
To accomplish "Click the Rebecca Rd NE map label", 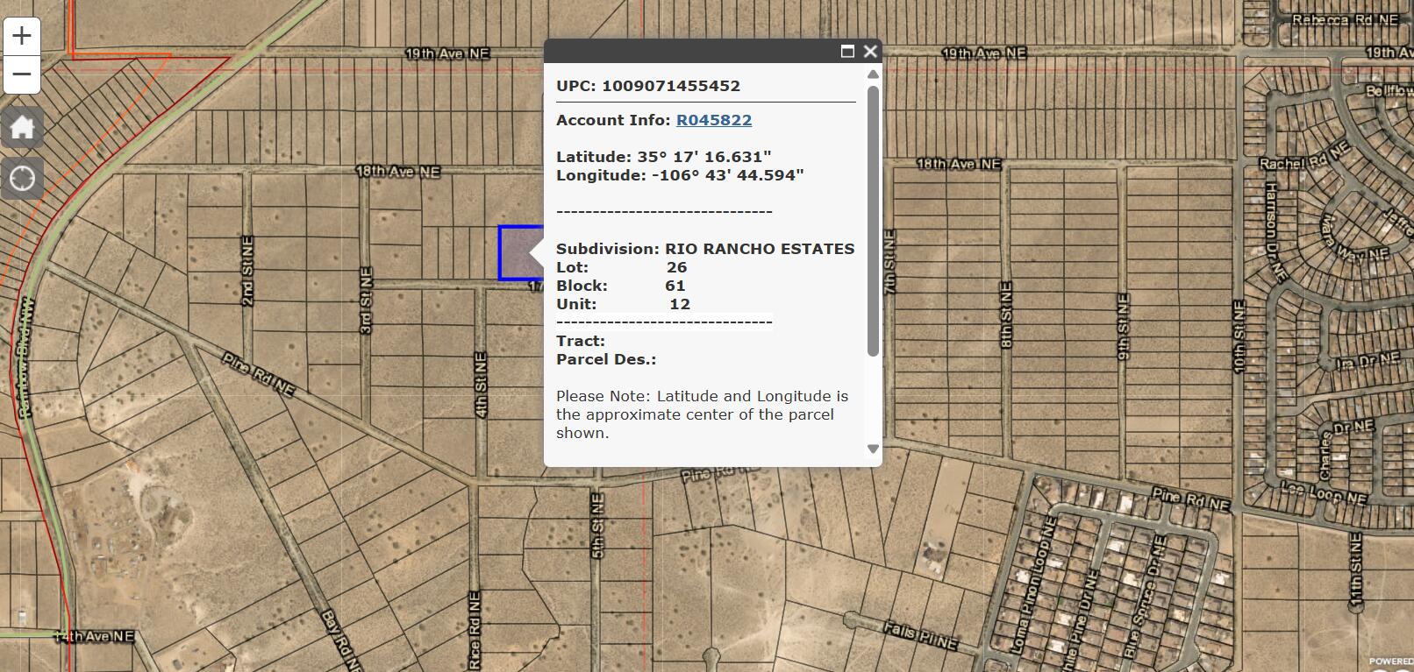I will point(1344,19).
